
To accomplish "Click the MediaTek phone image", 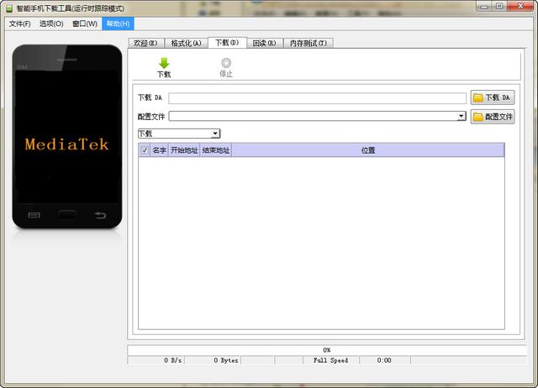I will coord(67,136).
